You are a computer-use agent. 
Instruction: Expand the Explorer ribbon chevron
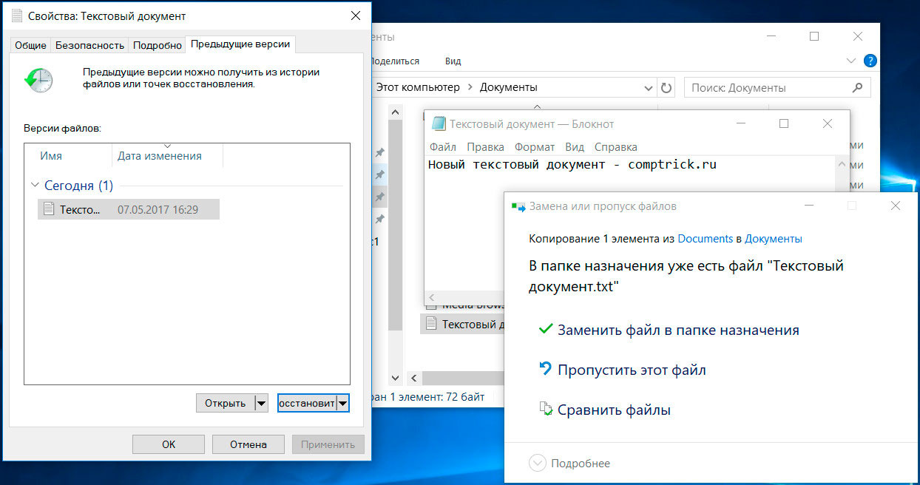pos(850,61)
